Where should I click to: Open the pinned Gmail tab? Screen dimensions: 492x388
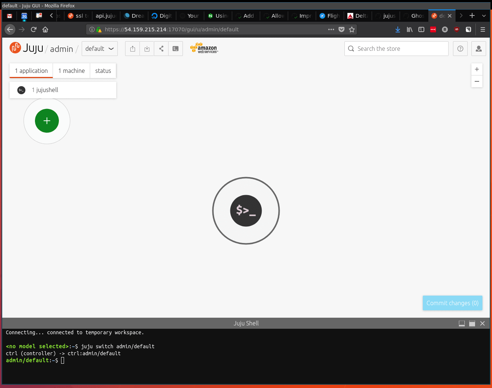click(10, 16)
